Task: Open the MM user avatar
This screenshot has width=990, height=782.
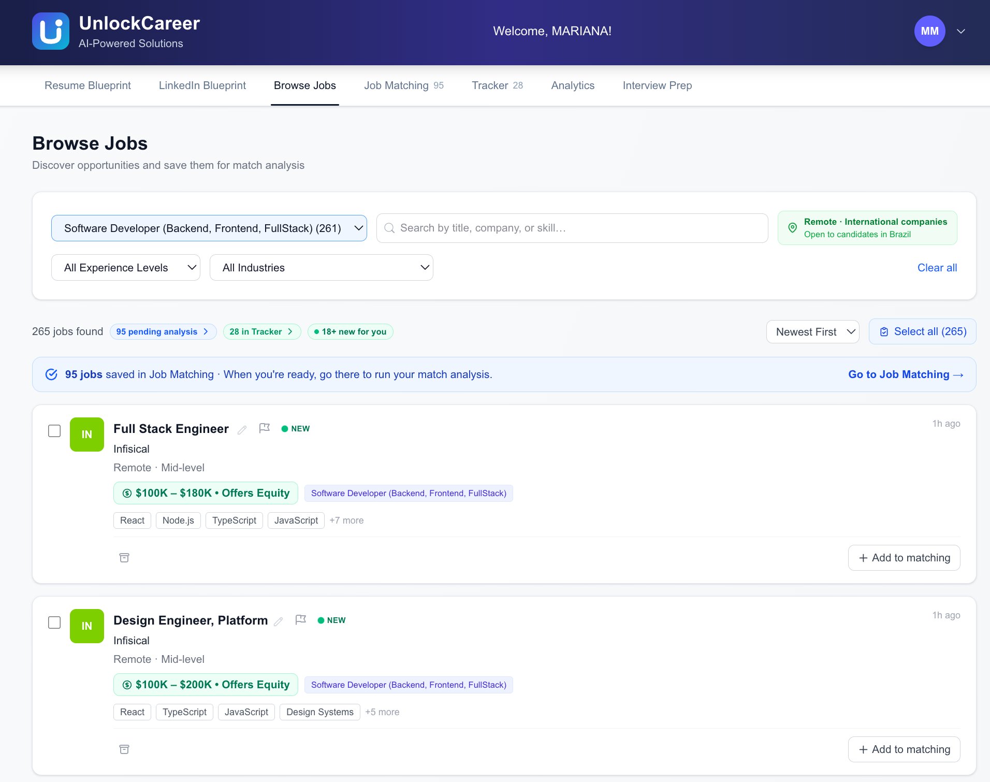Action: pos(929,31)
